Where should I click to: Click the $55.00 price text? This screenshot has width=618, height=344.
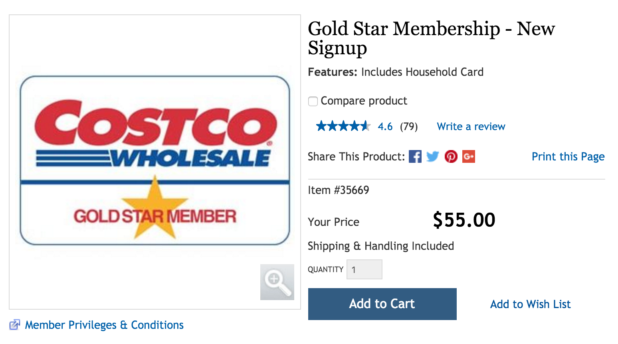(464, 220)
